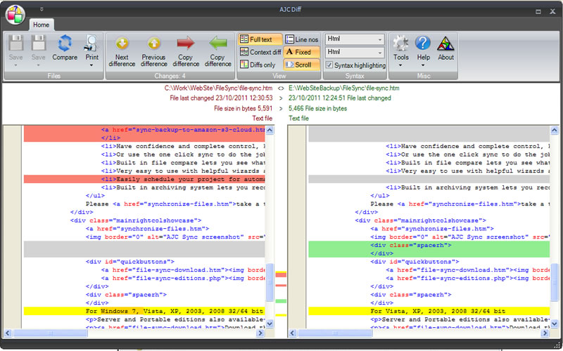
Task: Click the bottom yellow marker in overview bar
Action: point(281,315)
